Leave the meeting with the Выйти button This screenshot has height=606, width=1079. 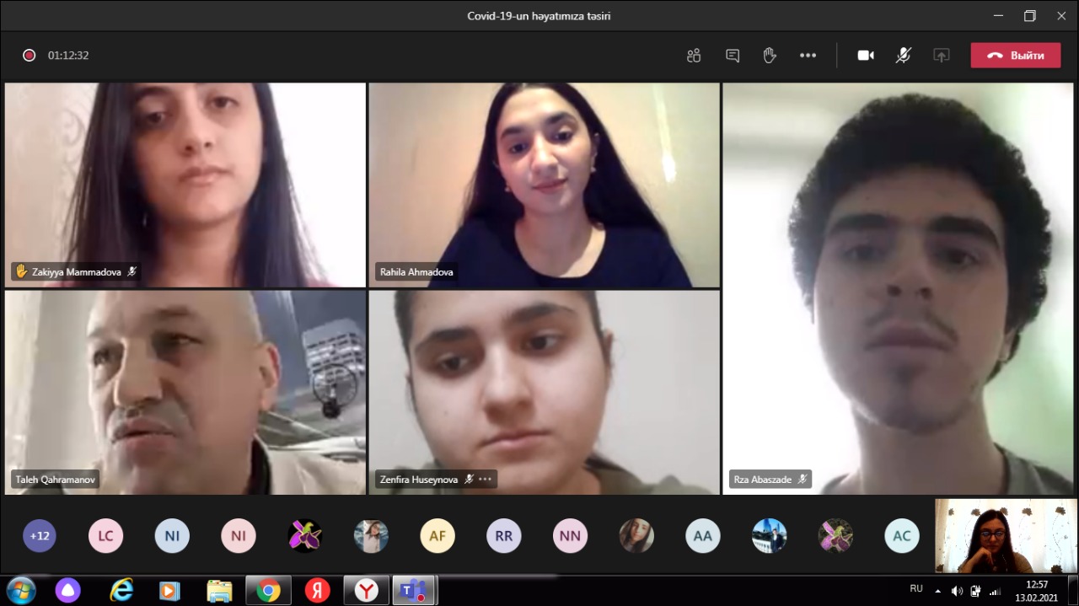point(1015,56)
